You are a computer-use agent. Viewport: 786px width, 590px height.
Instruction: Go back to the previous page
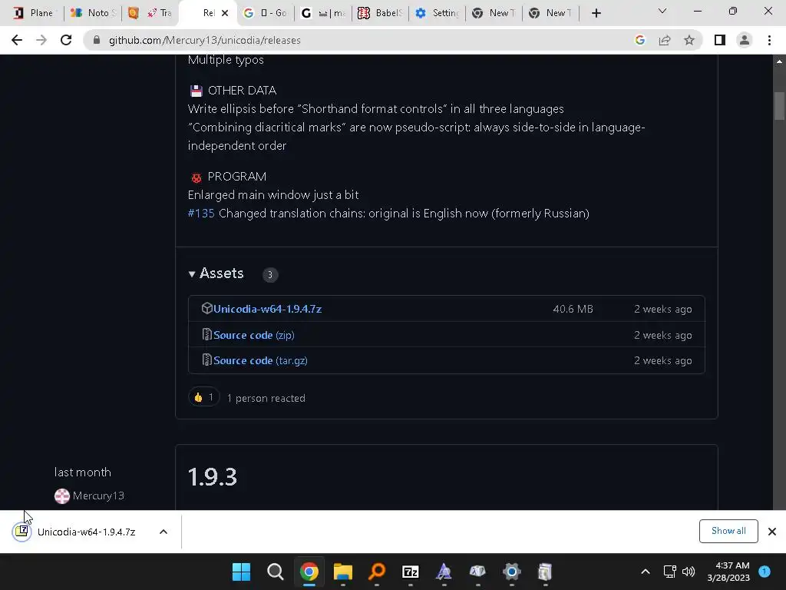point(17,40)
